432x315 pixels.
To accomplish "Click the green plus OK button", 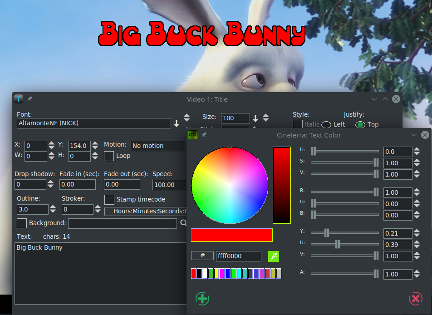I will click(202, 299).
